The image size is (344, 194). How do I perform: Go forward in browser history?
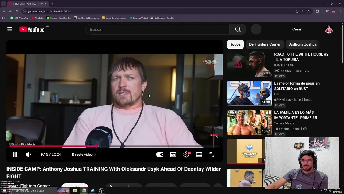click(x=10, y=11)
